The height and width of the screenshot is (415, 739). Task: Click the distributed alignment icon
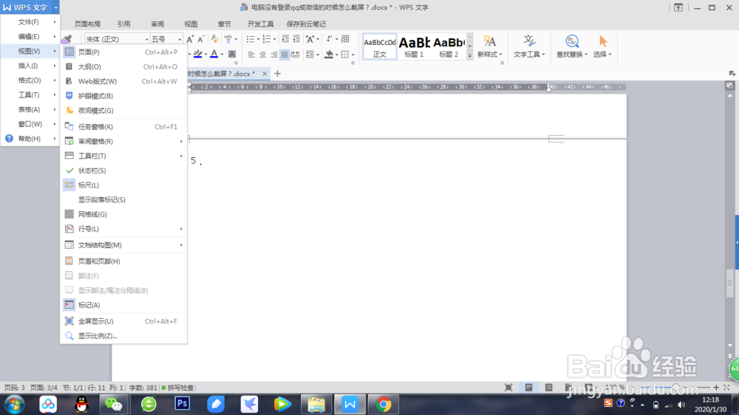(x=296, y=55)
